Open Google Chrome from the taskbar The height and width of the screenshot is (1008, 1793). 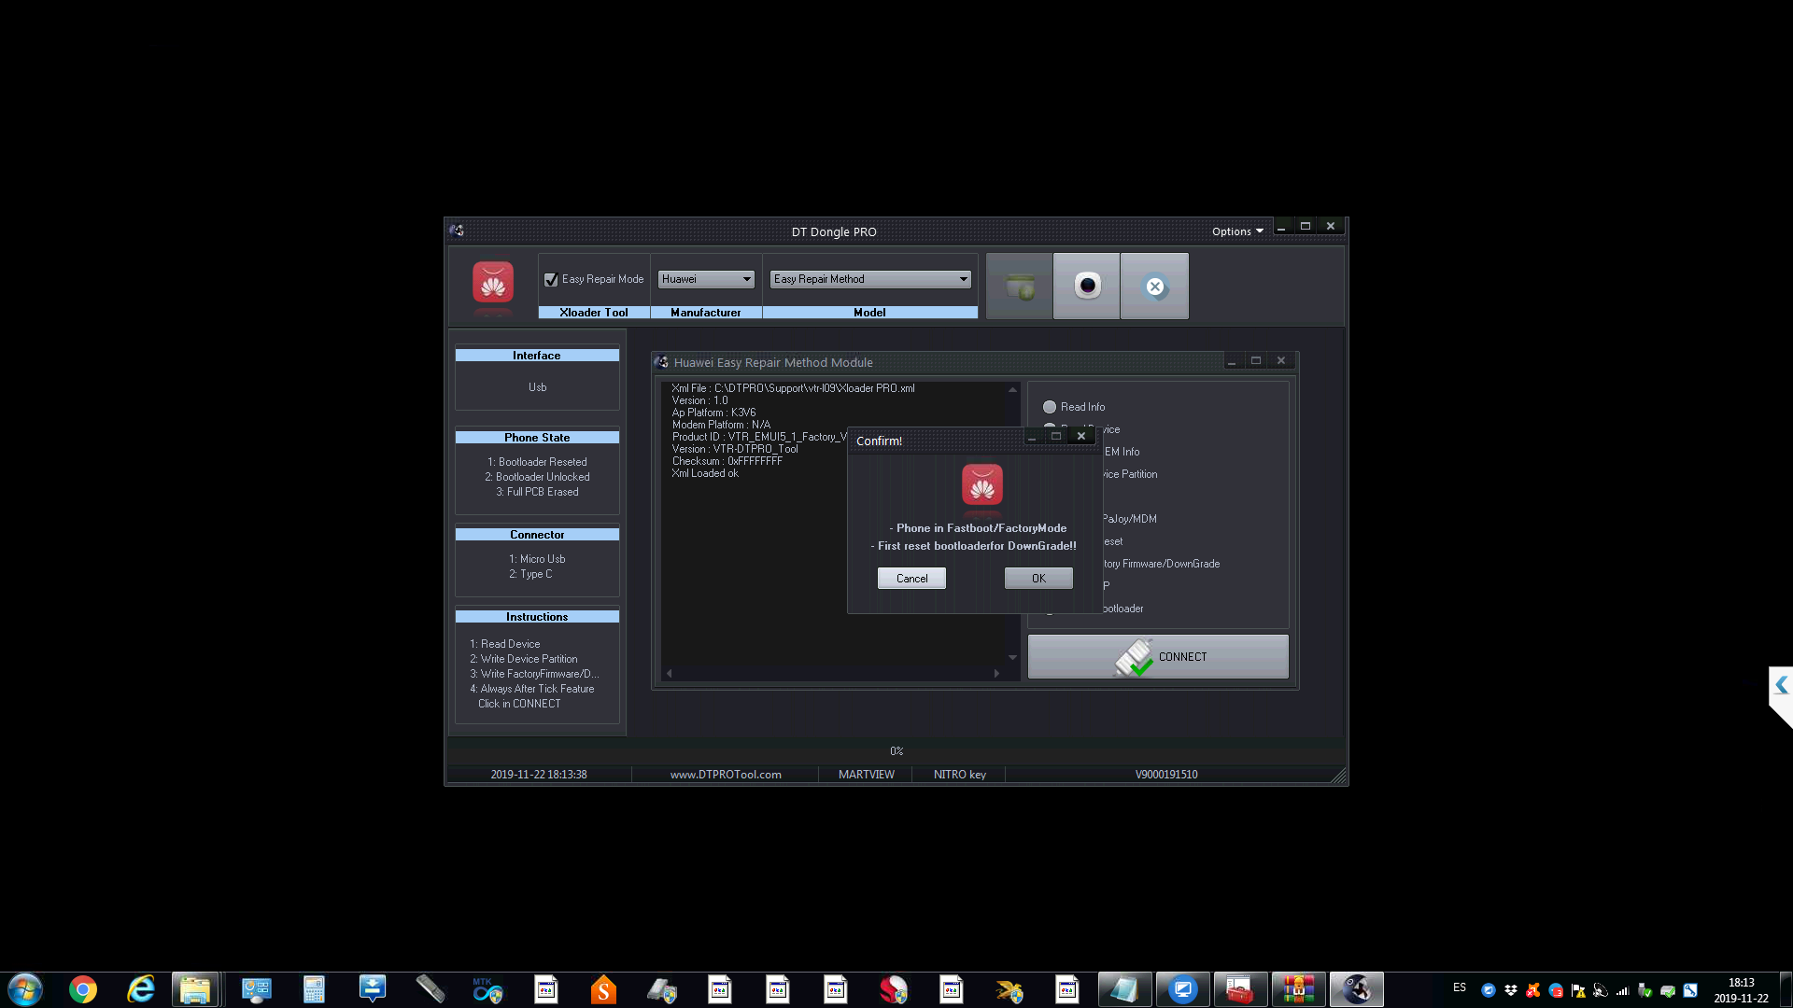coord(83,989)
